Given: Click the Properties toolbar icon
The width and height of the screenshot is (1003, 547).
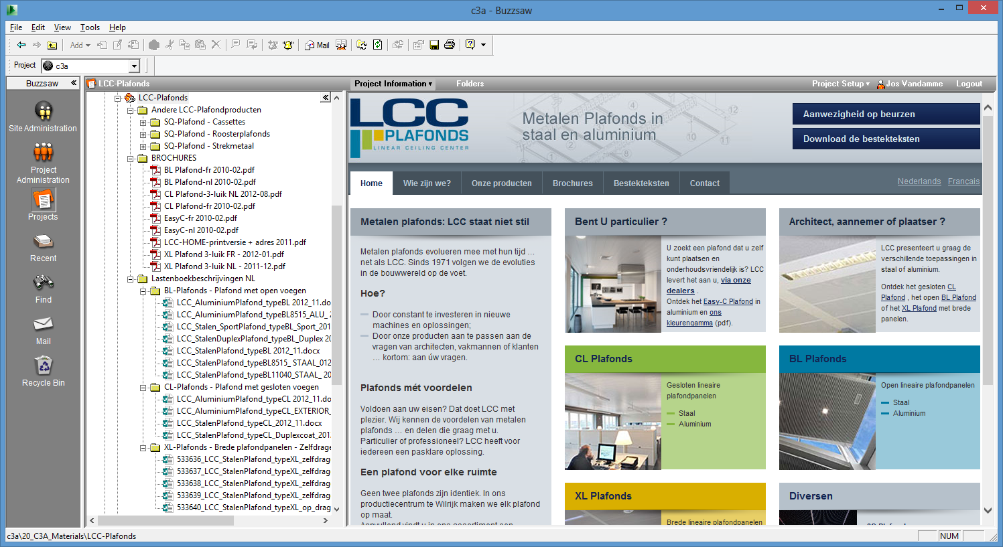Looking at the screenshot, I should click(x=419, y=45).
